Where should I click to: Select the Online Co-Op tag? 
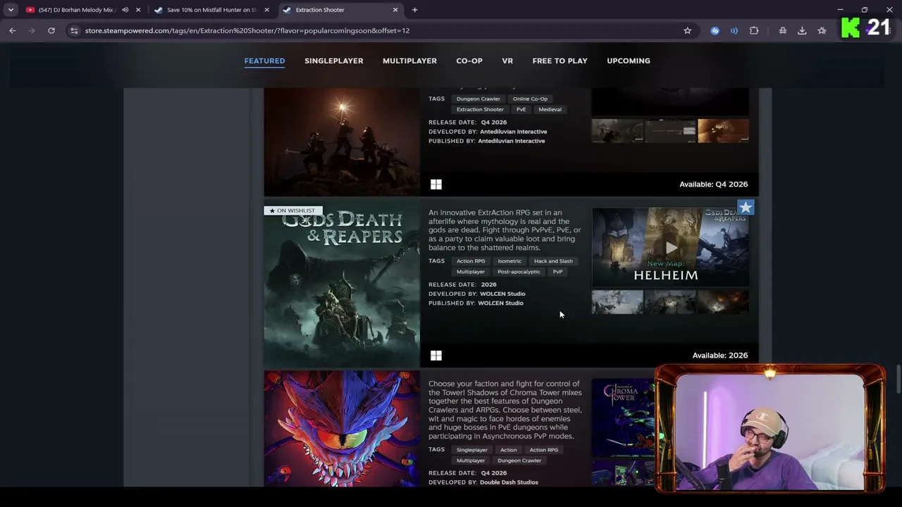pyautogui.click(x=530, y=99)
